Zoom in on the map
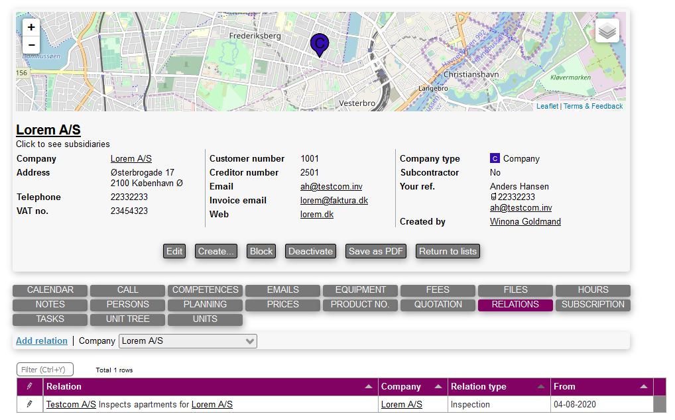The width and height of the screenshot is (675, 420). [31, 27]
